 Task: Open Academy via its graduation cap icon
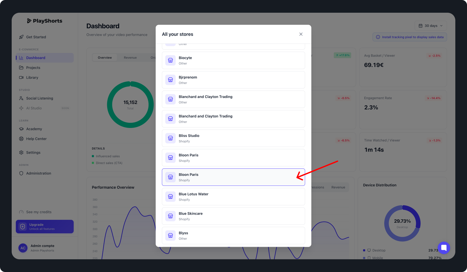coord(21,129)
